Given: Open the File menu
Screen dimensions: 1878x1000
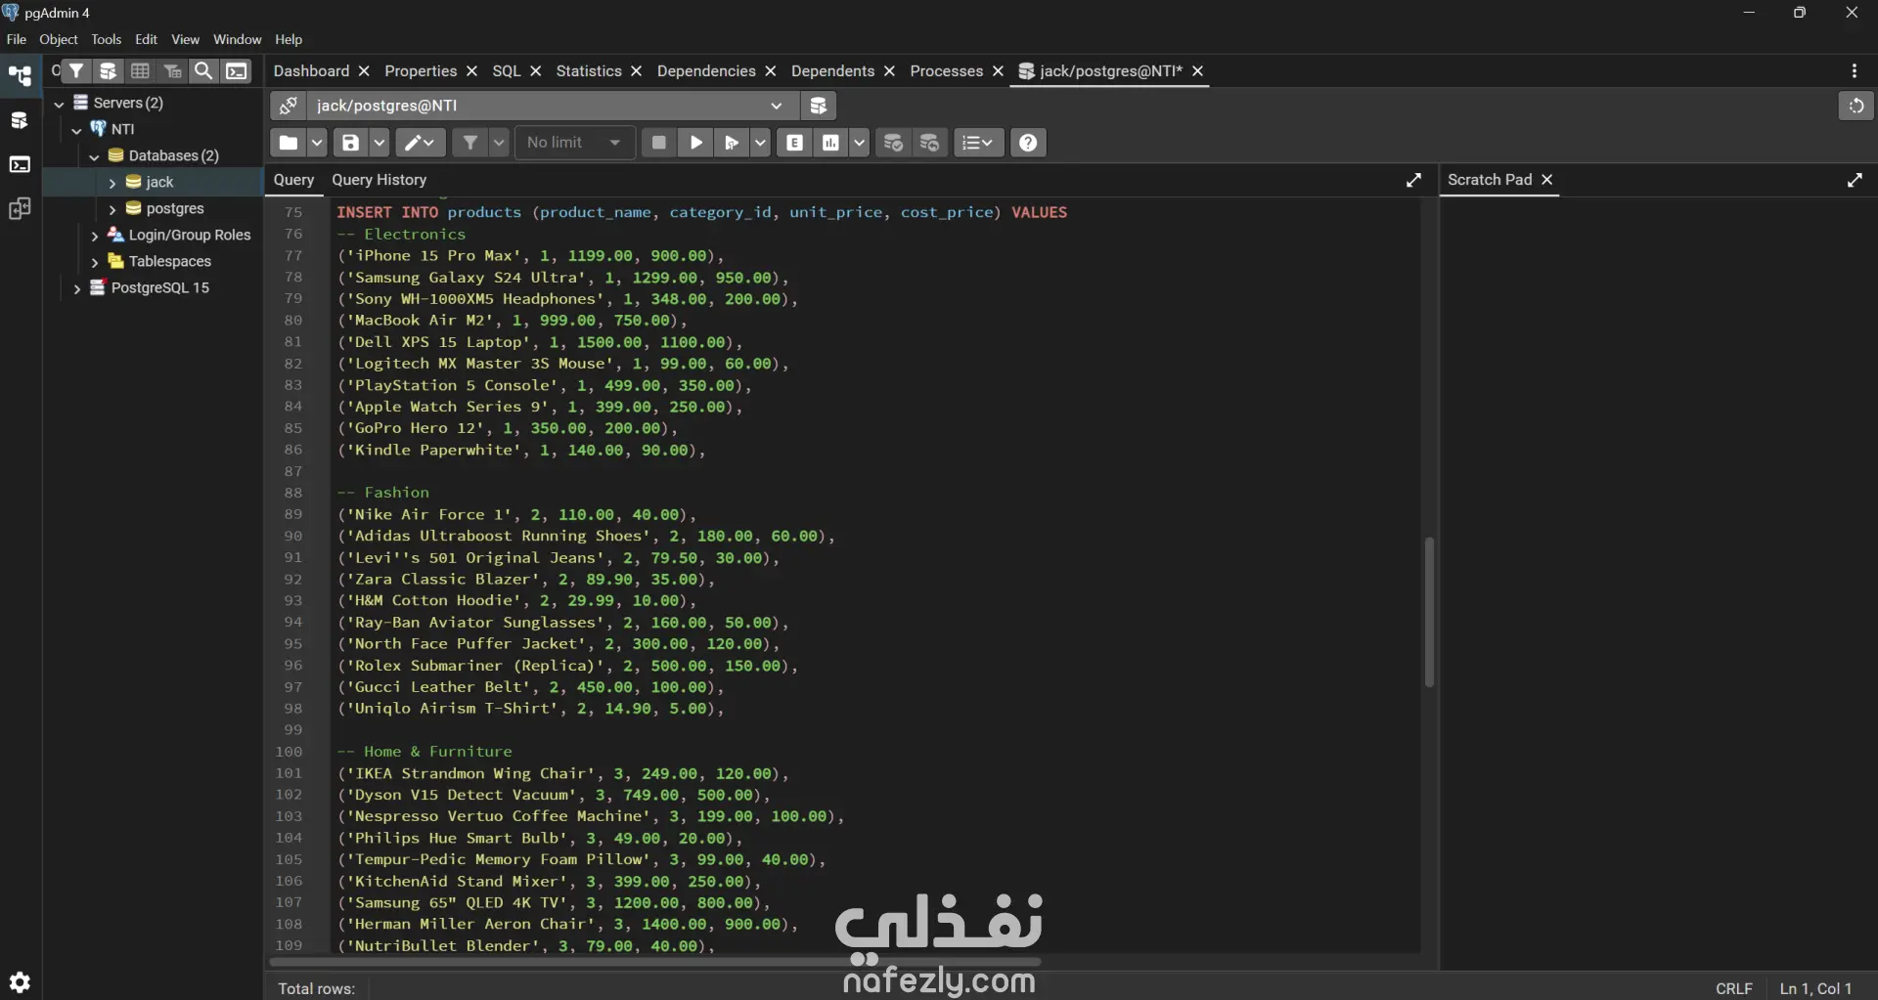Looking at the screenshot, I should coord(17,39).
